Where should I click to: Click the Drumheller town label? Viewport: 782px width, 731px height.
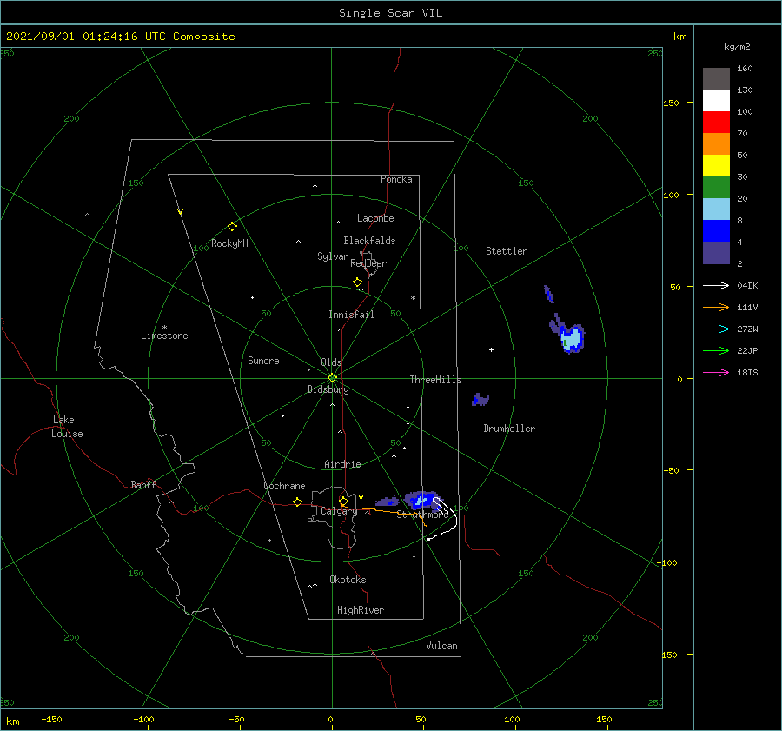[509, 429]
